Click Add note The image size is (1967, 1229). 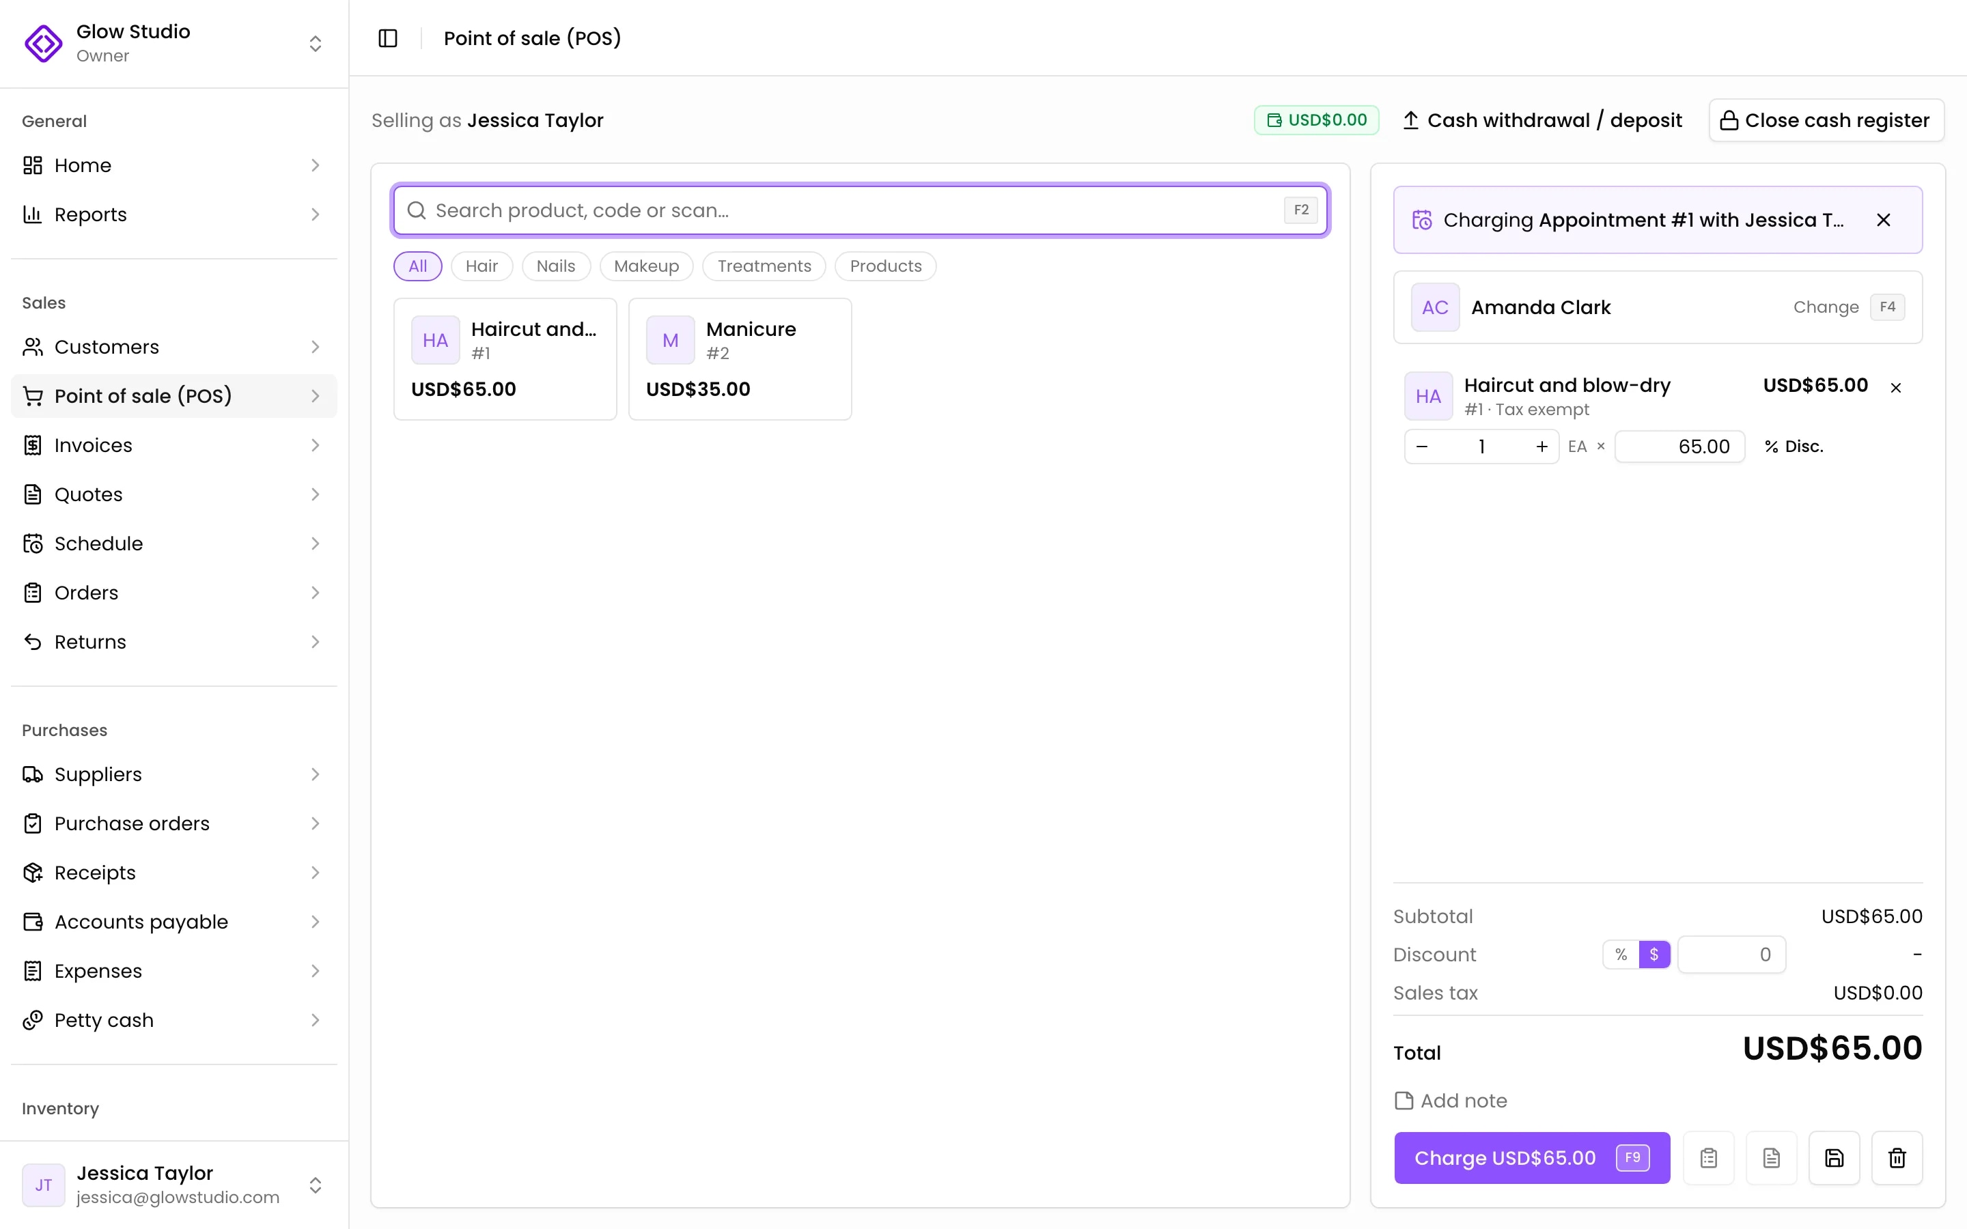[x=1451, y=1101]
